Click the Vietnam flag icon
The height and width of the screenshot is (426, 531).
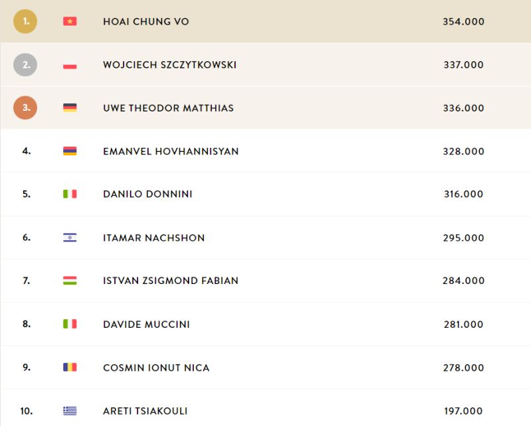(70, 21)
